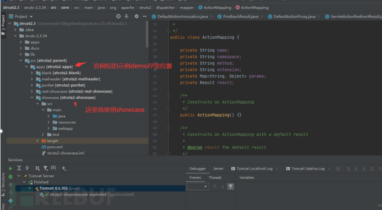Screen dimensions: 382x210
Task: Click the locate/scroll from source icon in Project panel
Action: point(118,16)
